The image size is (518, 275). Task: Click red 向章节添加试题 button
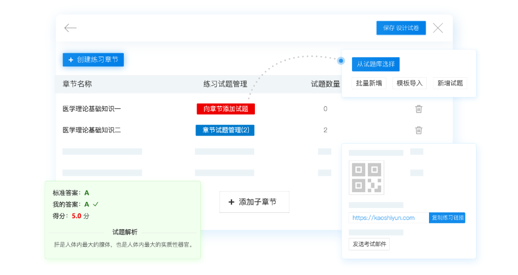[x=225, y=109]
